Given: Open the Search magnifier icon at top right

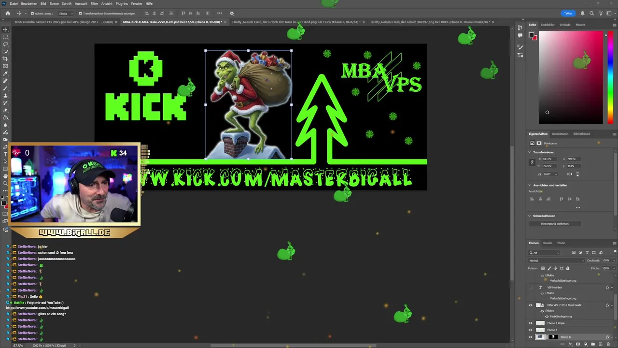Looking at the screenshot, I should [591, 13].
